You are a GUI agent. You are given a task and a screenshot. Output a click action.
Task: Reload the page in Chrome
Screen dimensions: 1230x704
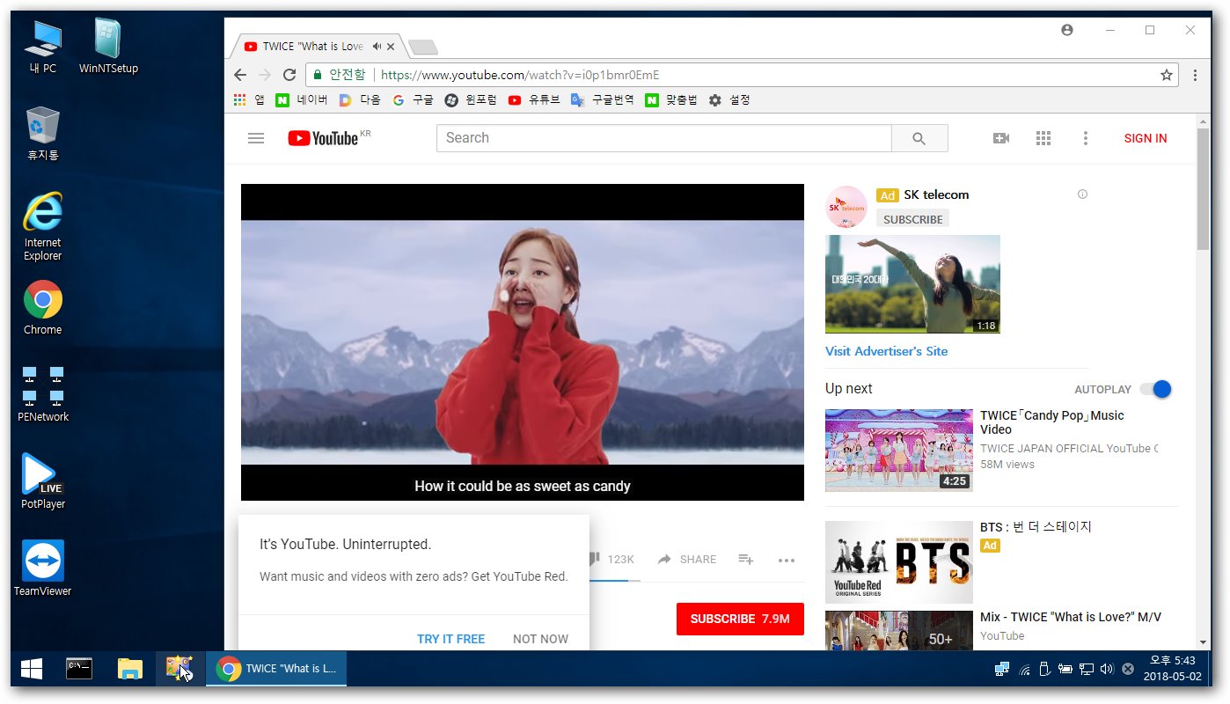[289, 75]
